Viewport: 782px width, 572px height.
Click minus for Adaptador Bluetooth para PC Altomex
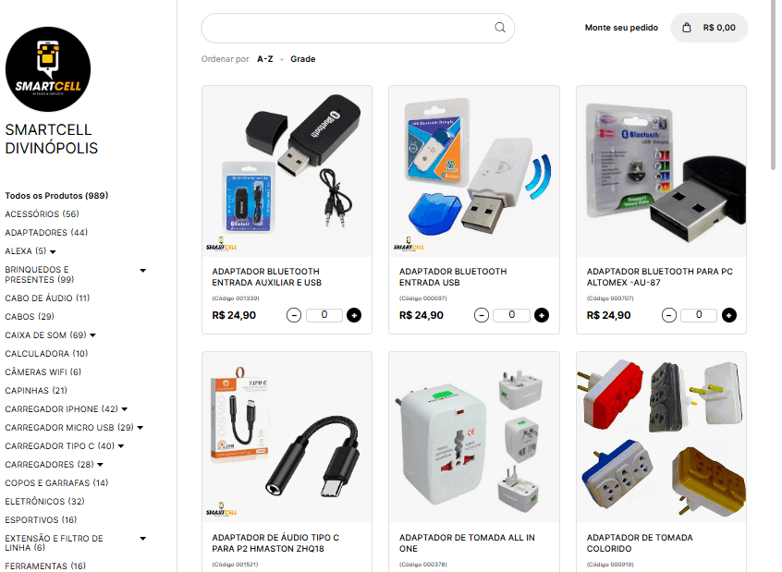click(x=669, y=315)
